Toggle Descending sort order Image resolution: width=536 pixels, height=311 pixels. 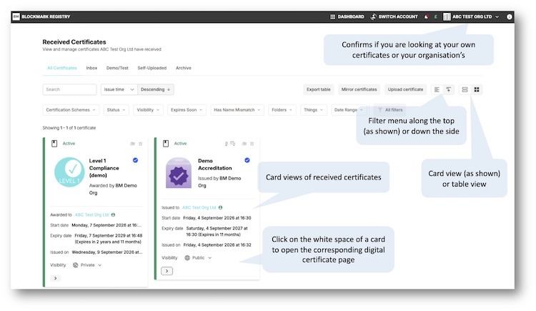[156, 89]
